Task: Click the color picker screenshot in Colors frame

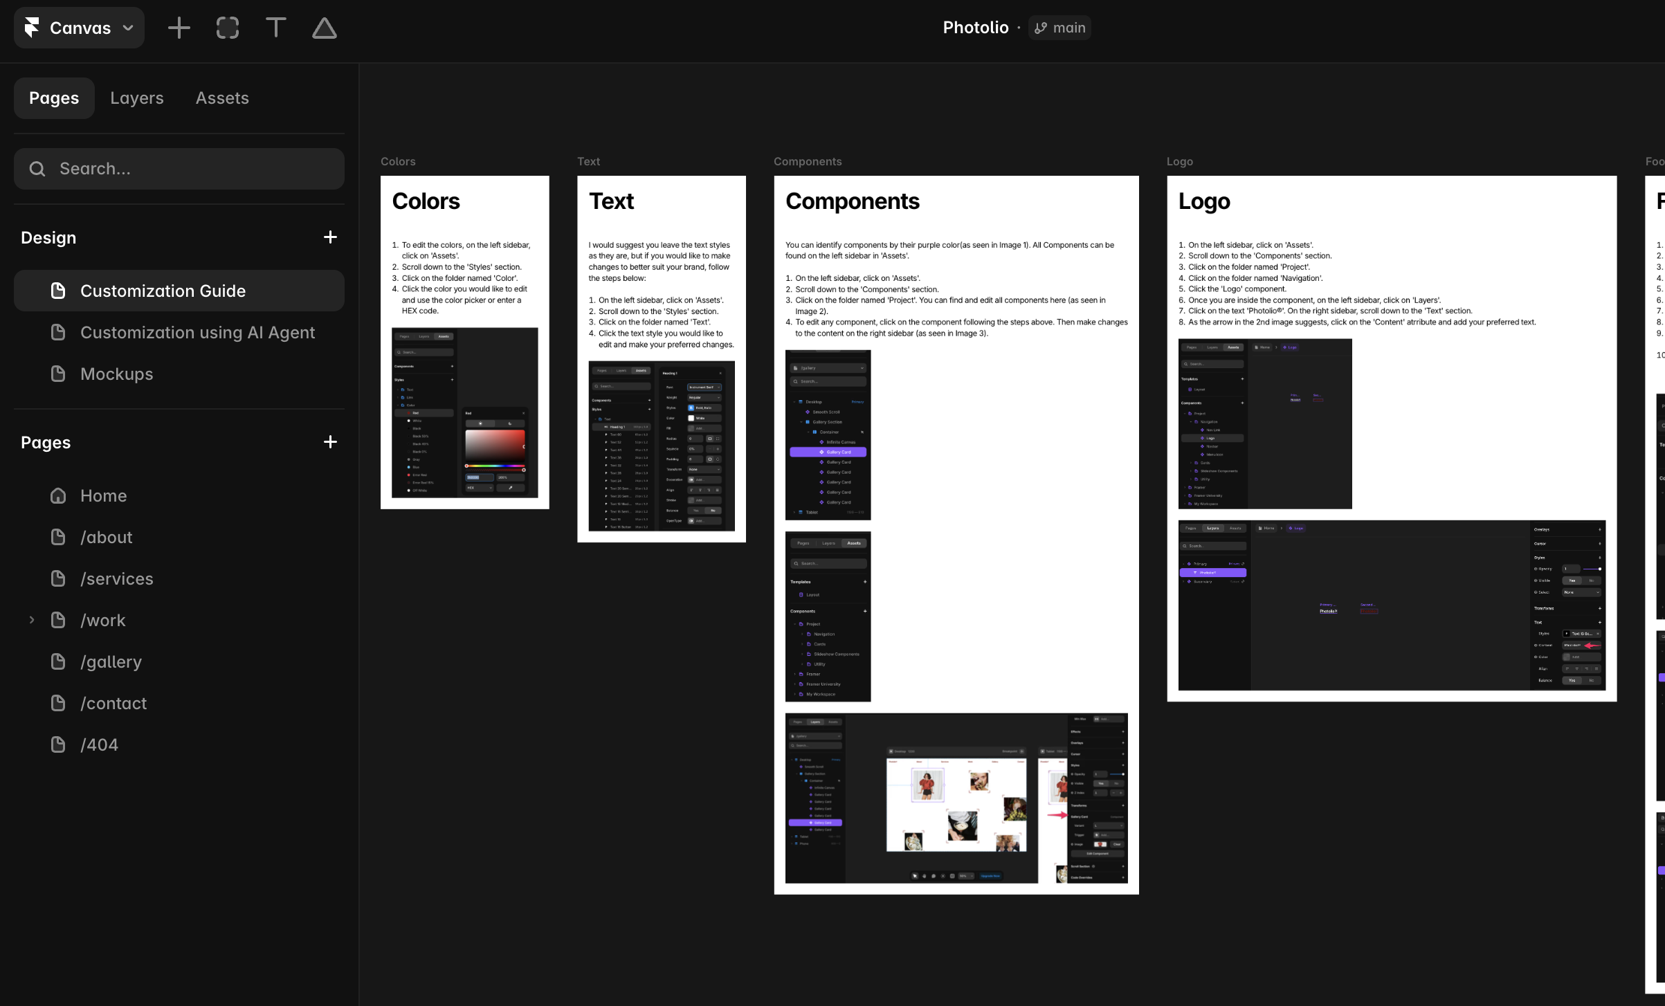Action: click(465, 412)
